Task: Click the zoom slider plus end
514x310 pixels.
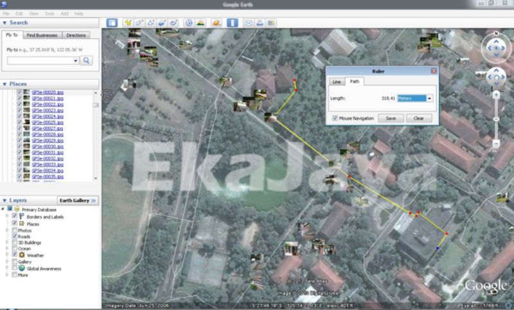Action: click(x=496, y=94)
